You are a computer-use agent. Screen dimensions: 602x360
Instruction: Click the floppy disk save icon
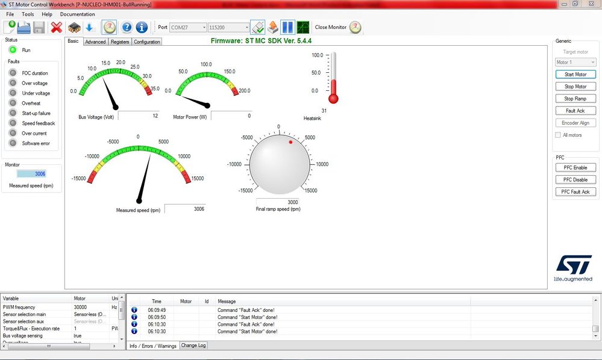[x=39, y=28]
